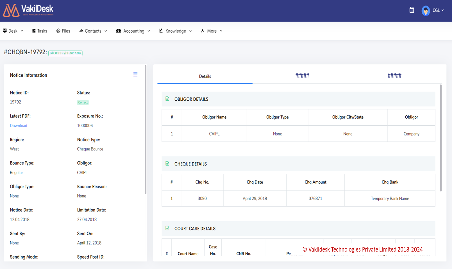Open the Tasks menu item

click(x=40, y=31)
